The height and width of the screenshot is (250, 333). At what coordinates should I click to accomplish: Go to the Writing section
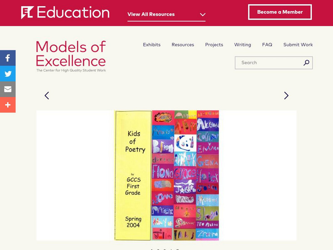tap(242, 45)
